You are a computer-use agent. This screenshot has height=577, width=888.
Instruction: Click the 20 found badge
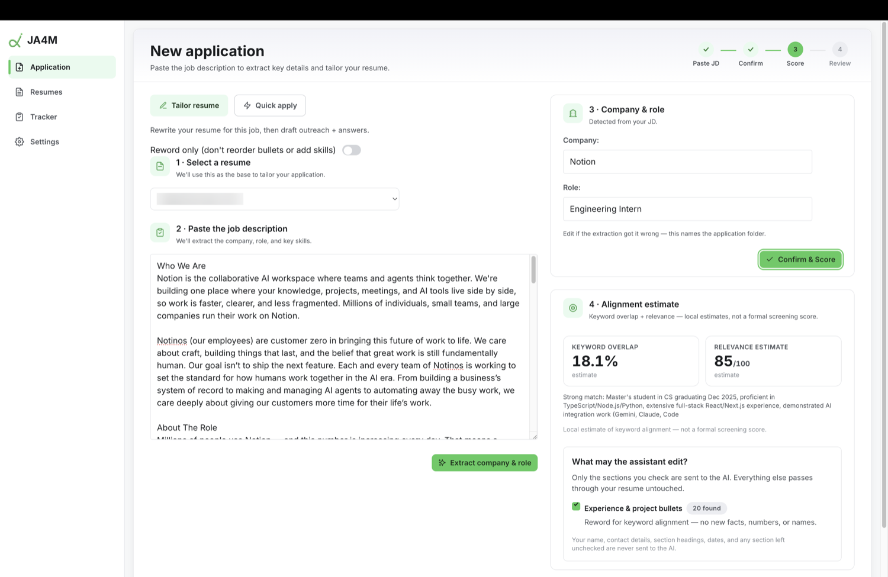pyautogui.click(x=707, y=508)
